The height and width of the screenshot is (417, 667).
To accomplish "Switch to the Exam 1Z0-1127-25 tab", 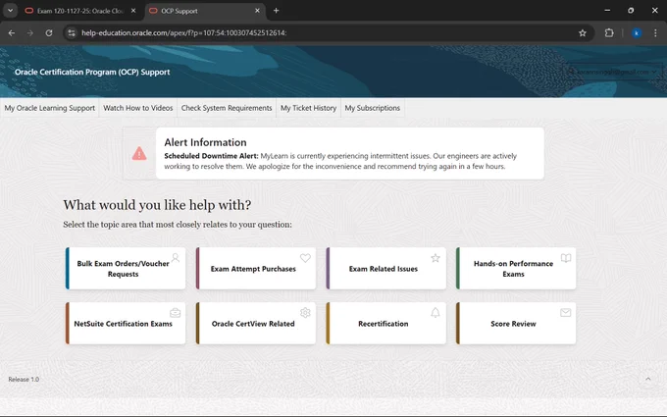I will click(x=80, y=11).
